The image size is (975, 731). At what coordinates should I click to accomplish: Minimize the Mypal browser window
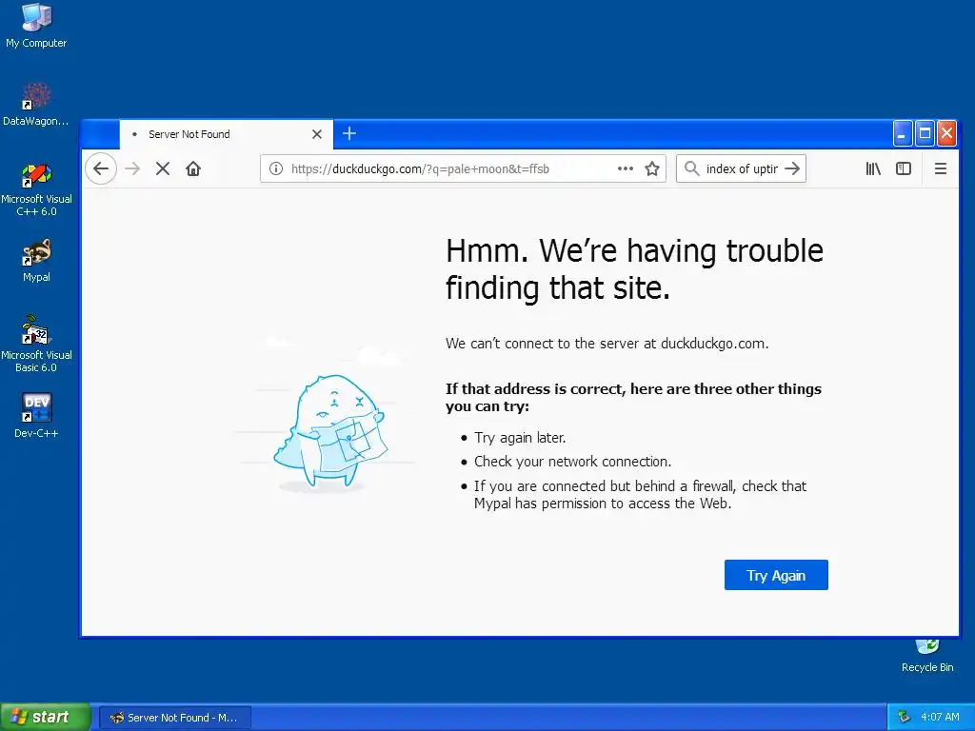[903, 133]
